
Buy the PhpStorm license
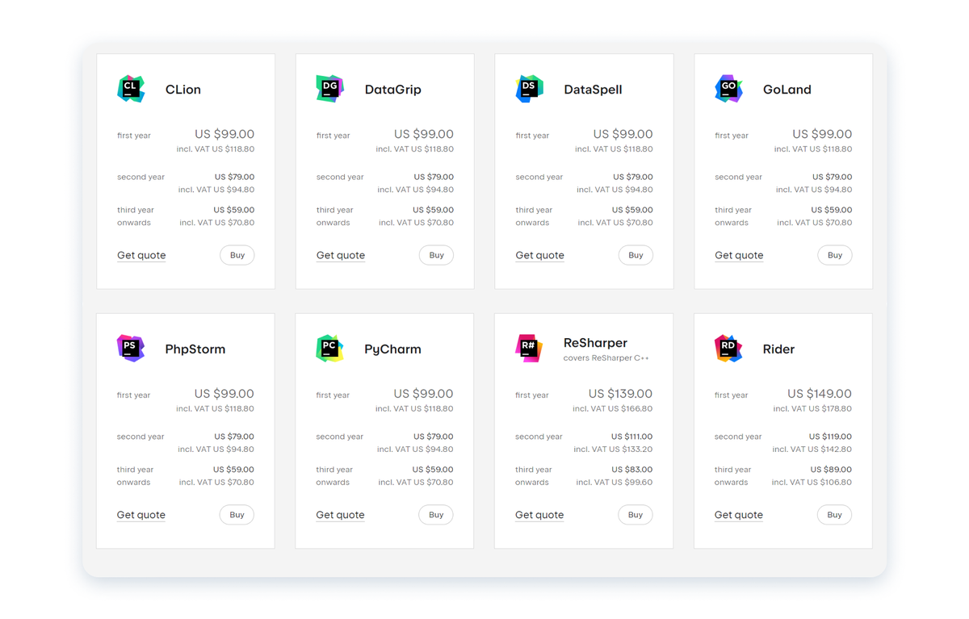pos(237,515)
